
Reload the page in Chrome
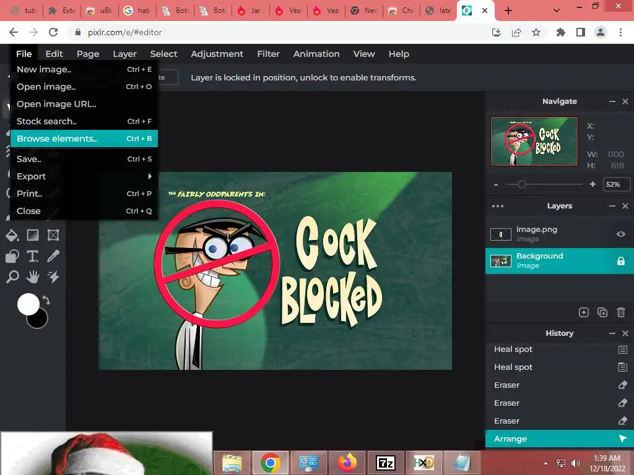53,32
